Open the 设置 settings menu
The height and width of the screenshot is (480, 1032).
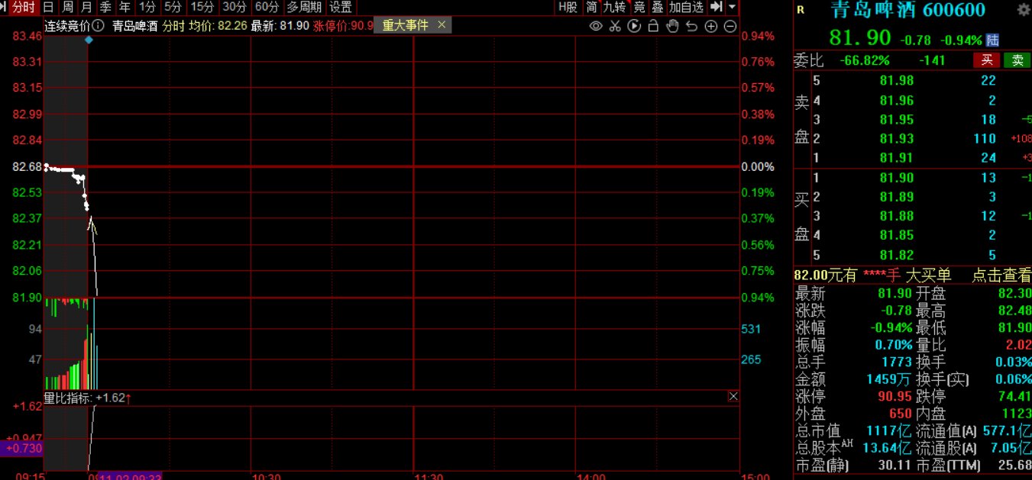click(x=341, y=7)
